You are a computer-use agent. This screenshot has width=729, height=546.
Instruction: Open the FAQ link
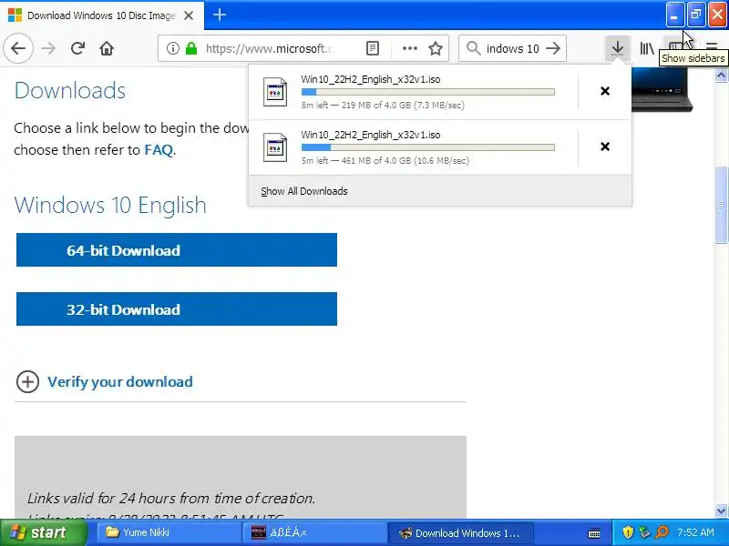159,150
